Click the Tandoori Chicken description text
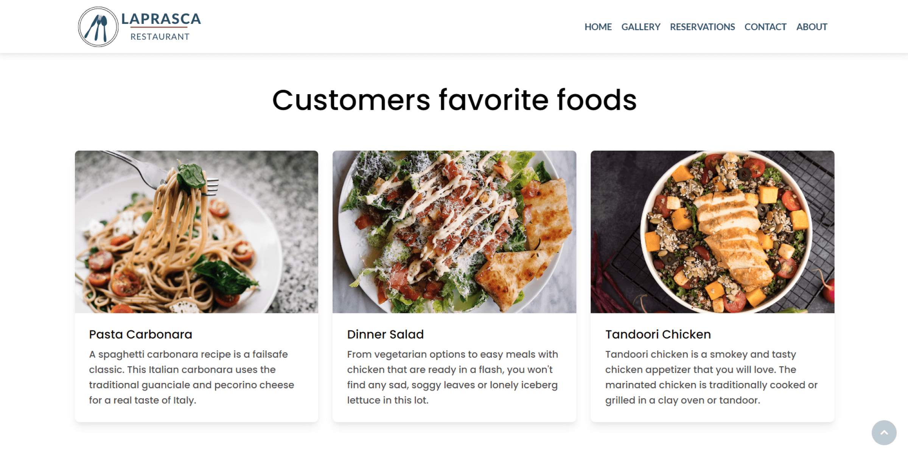 [711, 377]
